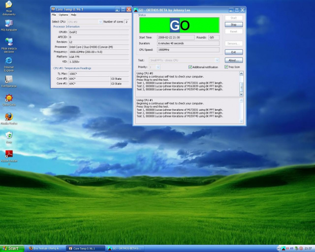
Task: Switch to Firefox Era Testuje taskbar button
Action: pyautogui.click(x=46, y=248)
